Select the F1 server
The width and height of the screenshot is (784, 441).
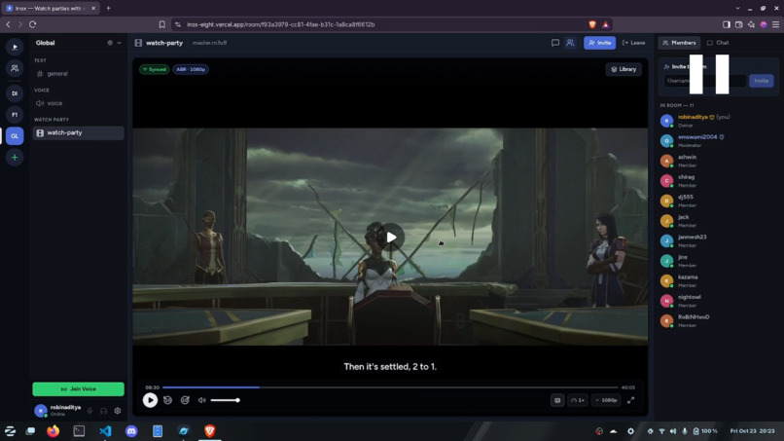point(15,115)
